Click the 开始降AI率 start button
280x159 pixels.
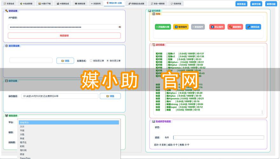tap(163, 27)
